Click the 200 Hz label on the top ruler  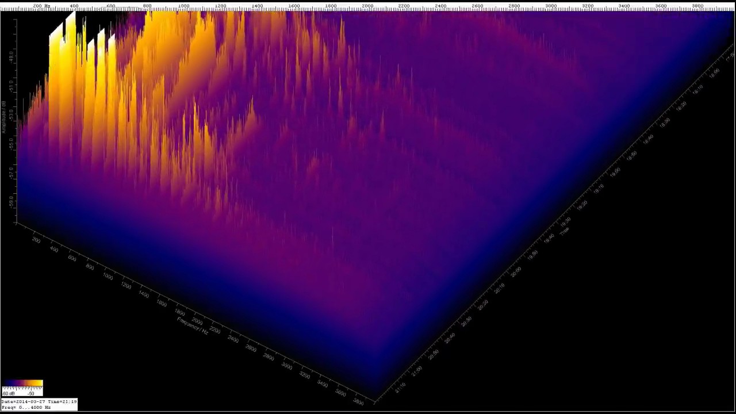tap(41, 6)
